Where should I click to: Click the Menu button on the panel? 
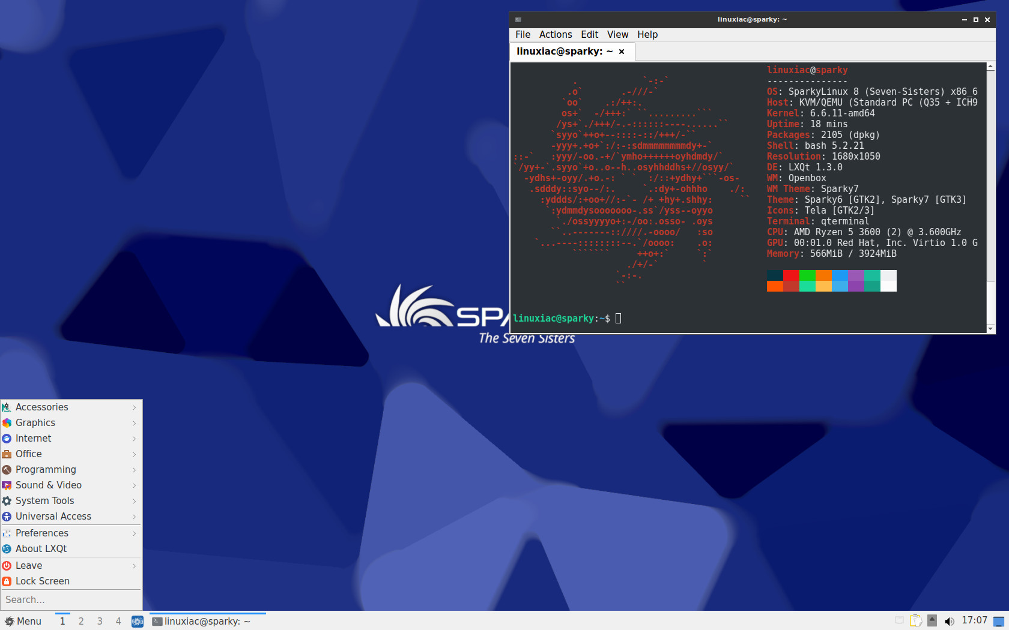(23, 621)
